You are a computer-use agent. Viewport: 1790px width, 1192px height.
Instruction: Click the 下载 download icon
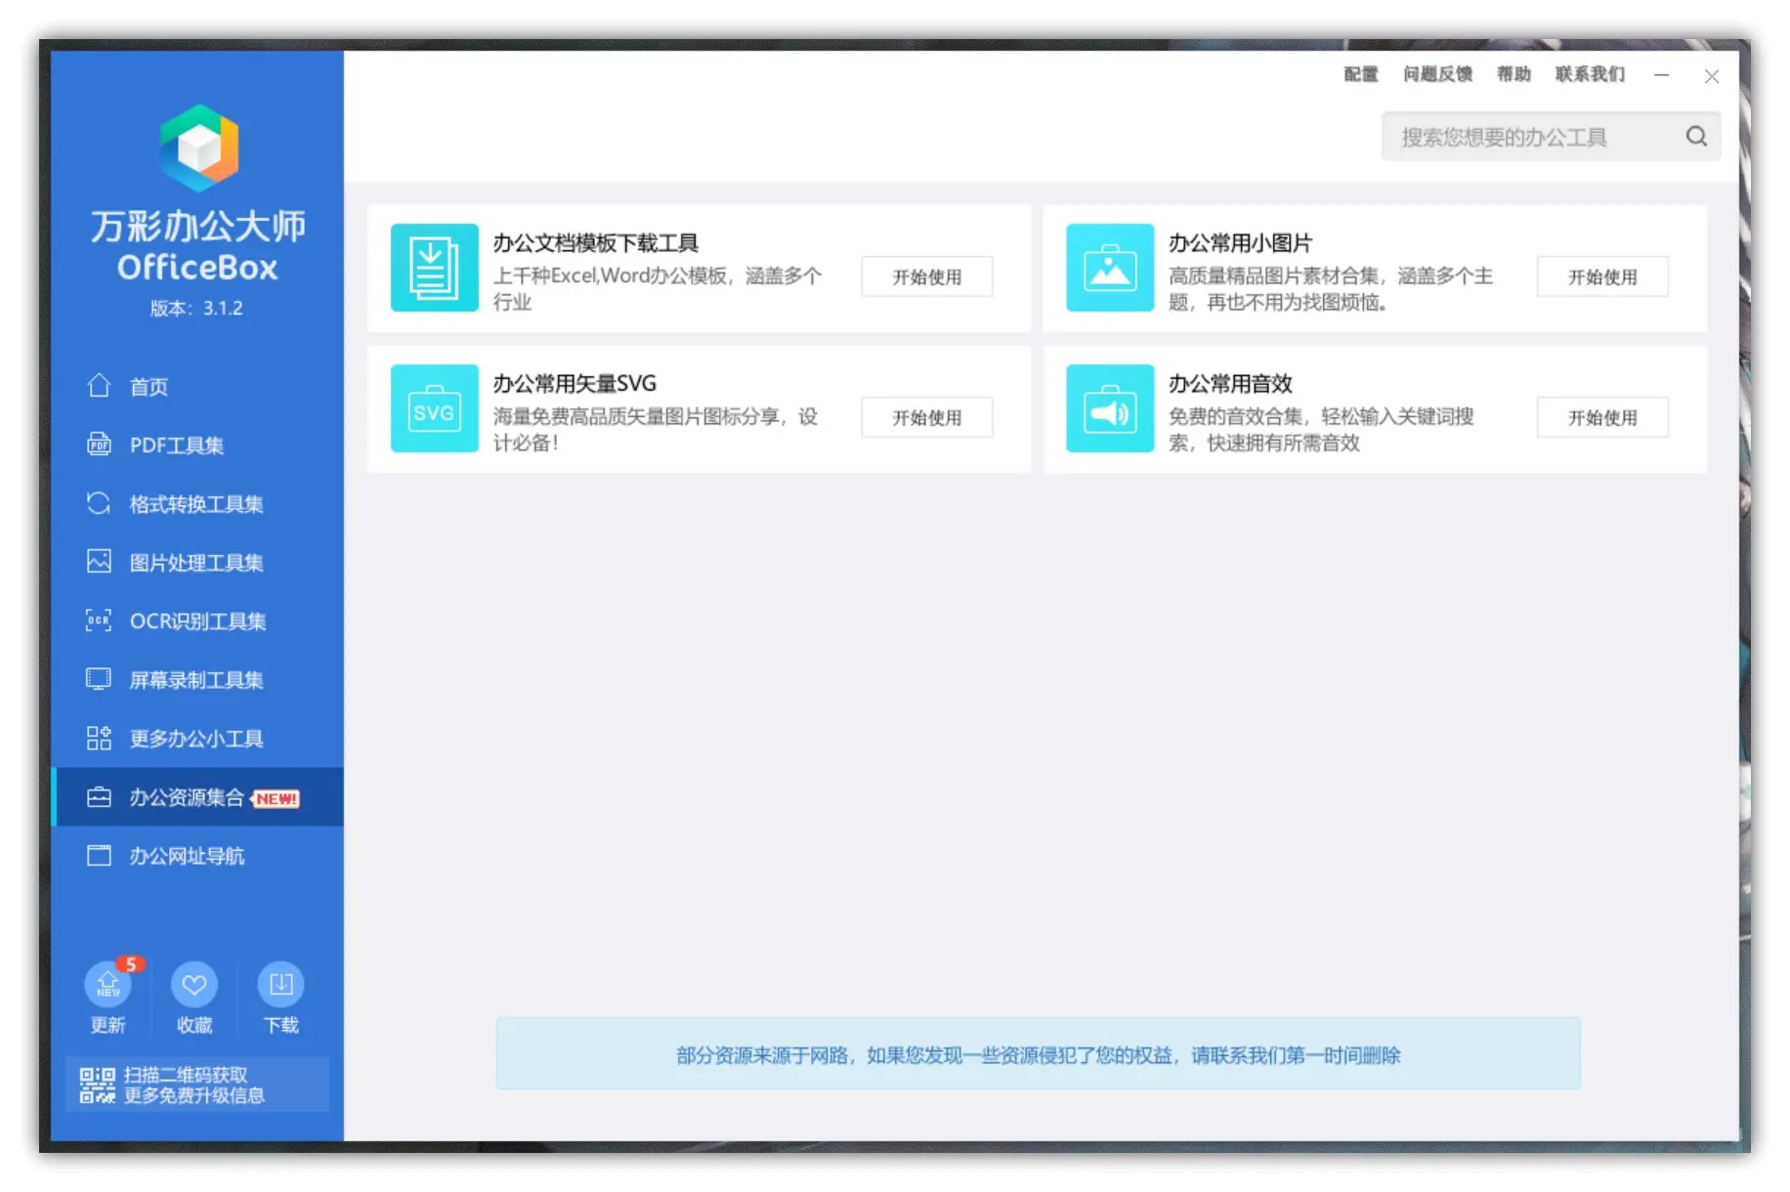[x=280, y=984]
